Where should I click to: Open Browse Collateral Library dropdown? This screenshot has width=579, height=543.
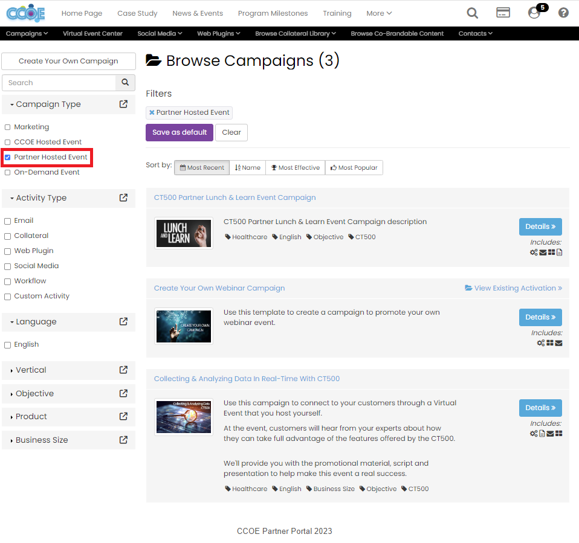click(296, 33)
